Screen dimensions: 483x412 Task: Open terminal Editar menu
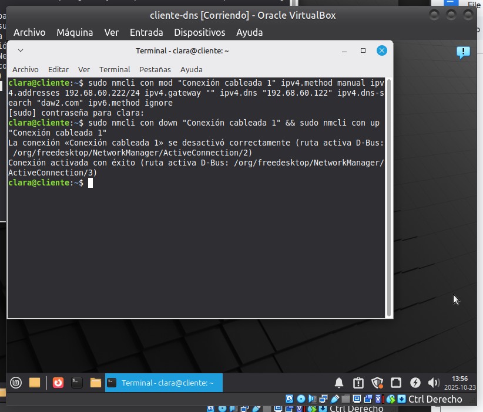[x=58, y=69]
